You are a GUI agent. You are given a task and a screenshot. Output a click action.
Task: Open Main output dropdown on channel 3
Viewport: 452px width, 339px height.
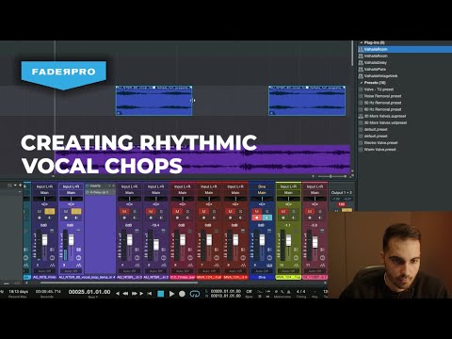pyautogui.click(x=71, y=193)
